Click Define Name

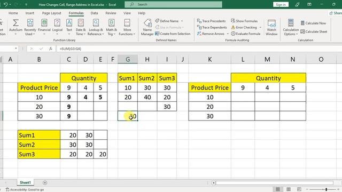coord(167,21)
